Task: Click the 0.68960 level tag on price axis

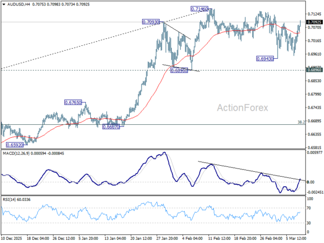Action: pos(314,70)
